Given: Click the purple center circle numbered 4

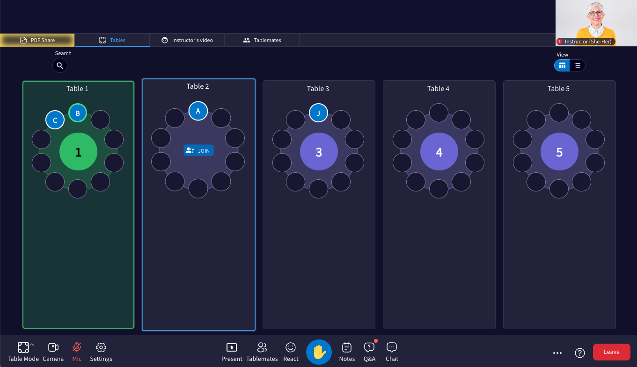Looking at the screenshot, I should 439,152.
